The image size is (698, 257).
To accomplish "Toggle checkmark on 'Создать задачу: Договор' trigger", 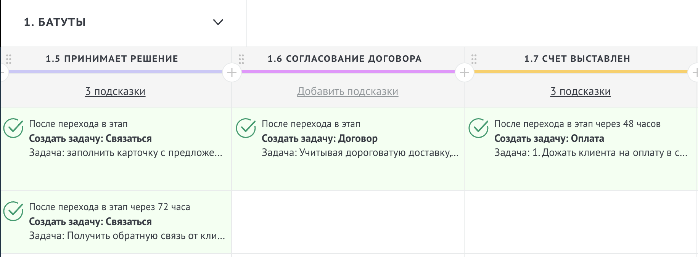I will coord(246,128).
